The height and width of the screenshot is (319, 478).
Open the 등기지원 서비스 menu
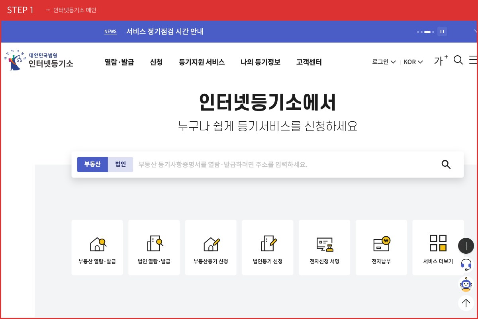tap(202, 62)
